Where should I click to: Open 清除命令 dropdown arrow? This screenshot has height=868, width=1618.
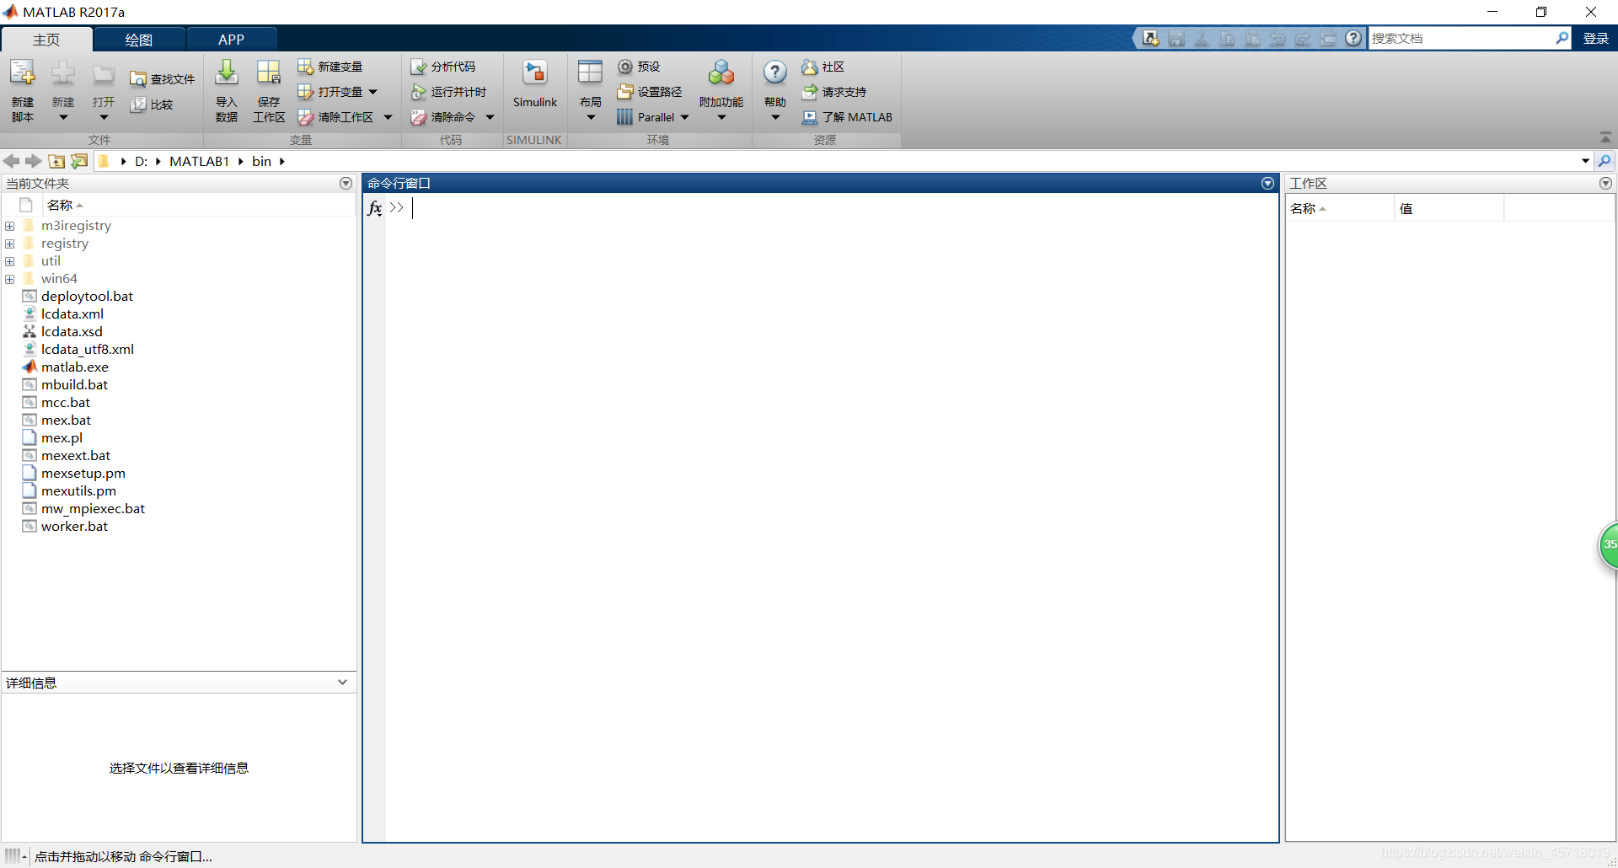pyautogui.click(x=490, y=117)
